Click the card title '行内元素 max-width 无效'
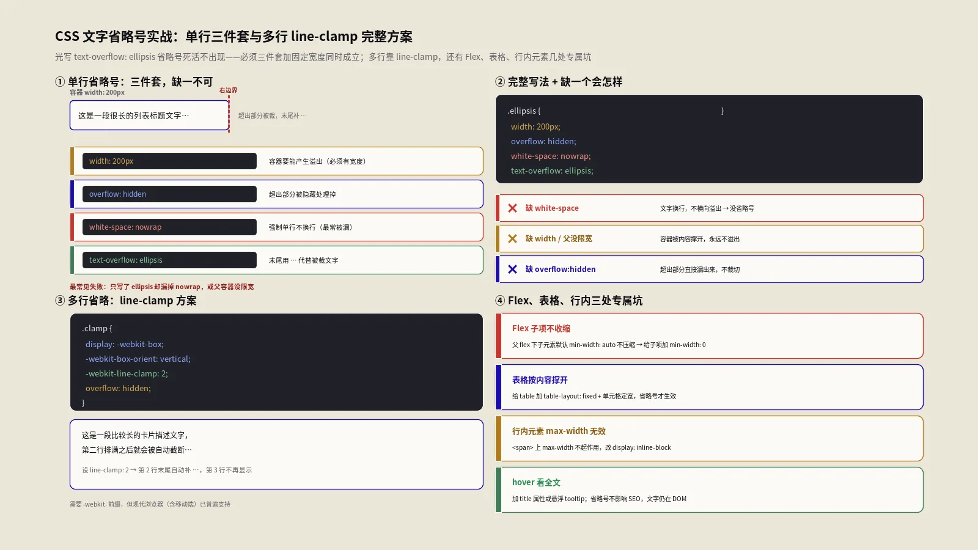This screenshot has height=550, width=978. coord(559,431)
